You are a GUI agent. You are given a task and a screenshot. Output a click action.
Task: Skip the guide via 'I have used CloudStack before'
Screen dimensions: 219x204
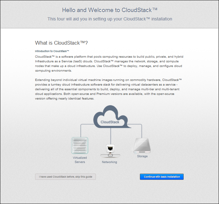tap(65, 177)
